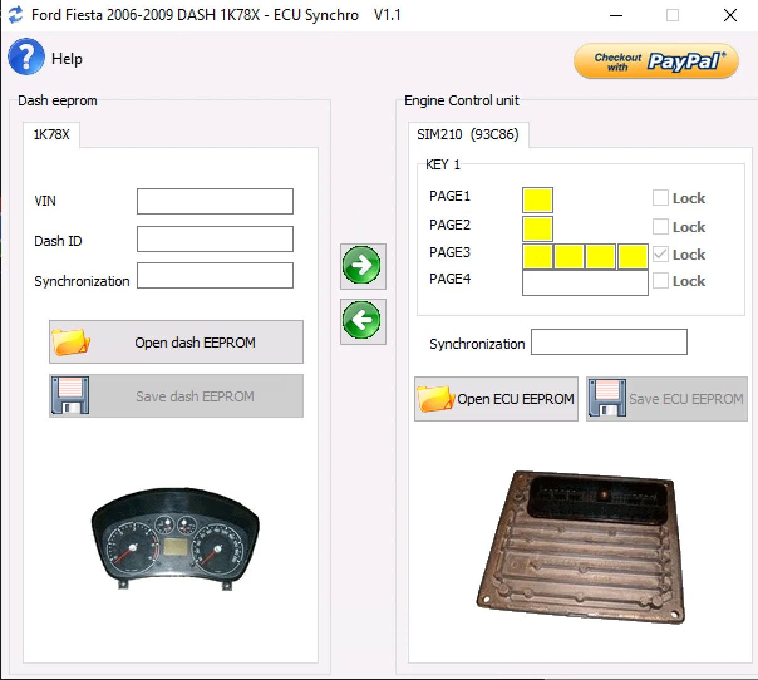The height and width of the screenshot is (680, 758).
Task: Toggle PAGE4 Lock checkbox
Action: coord(660,280)
